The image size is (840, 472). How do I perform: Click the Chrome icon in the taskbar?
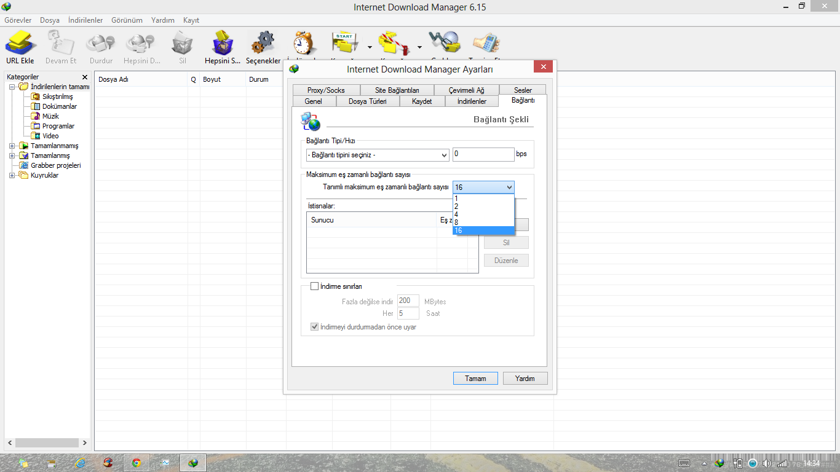click(137, 463)
